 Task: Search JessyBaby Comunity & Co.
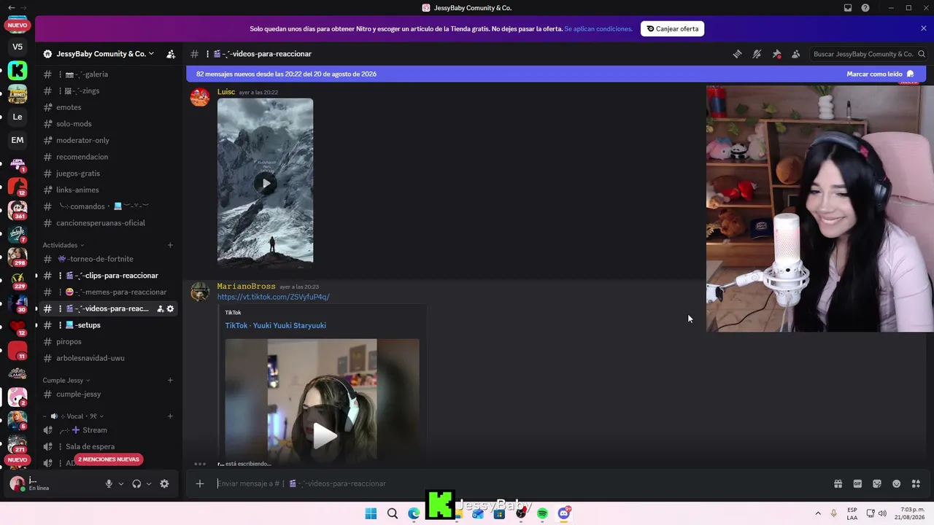pos(868,54)
